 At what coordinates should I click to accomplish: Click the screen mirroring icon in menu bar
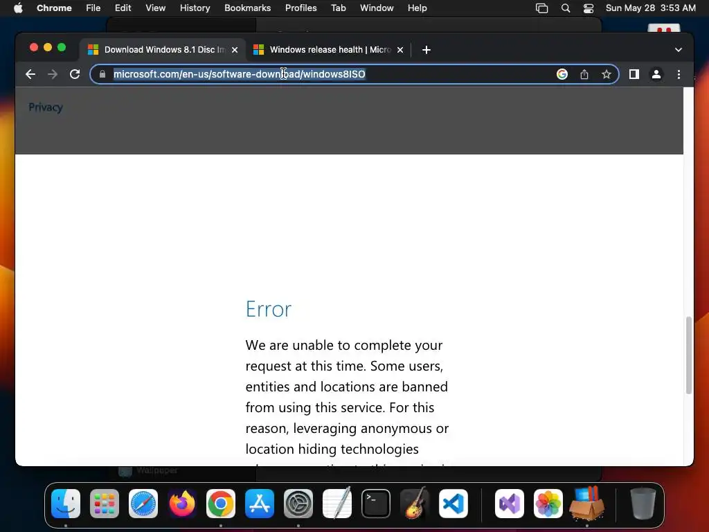tap(541, 8)
